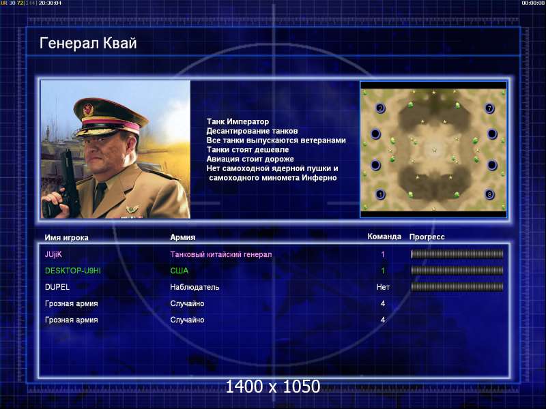Click DUPEL's loading progress bar
546x409 pixels.
click(457, 287)
